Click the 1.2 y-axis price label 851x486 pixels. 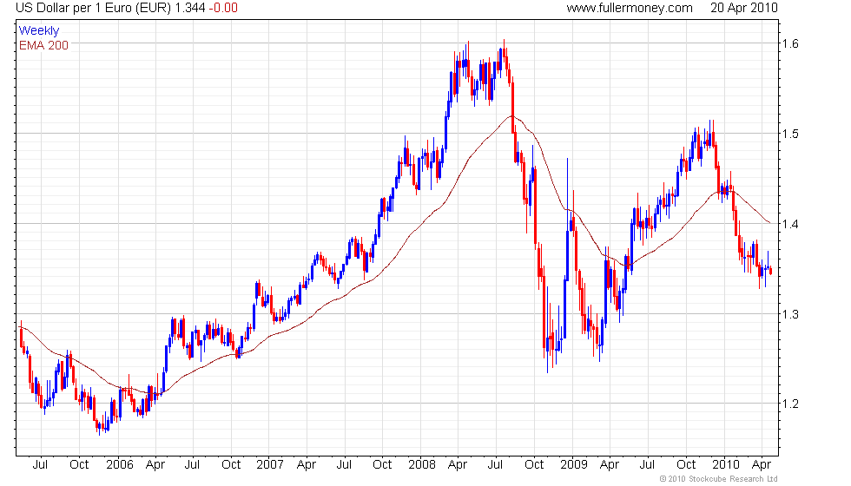coord(791,404)
